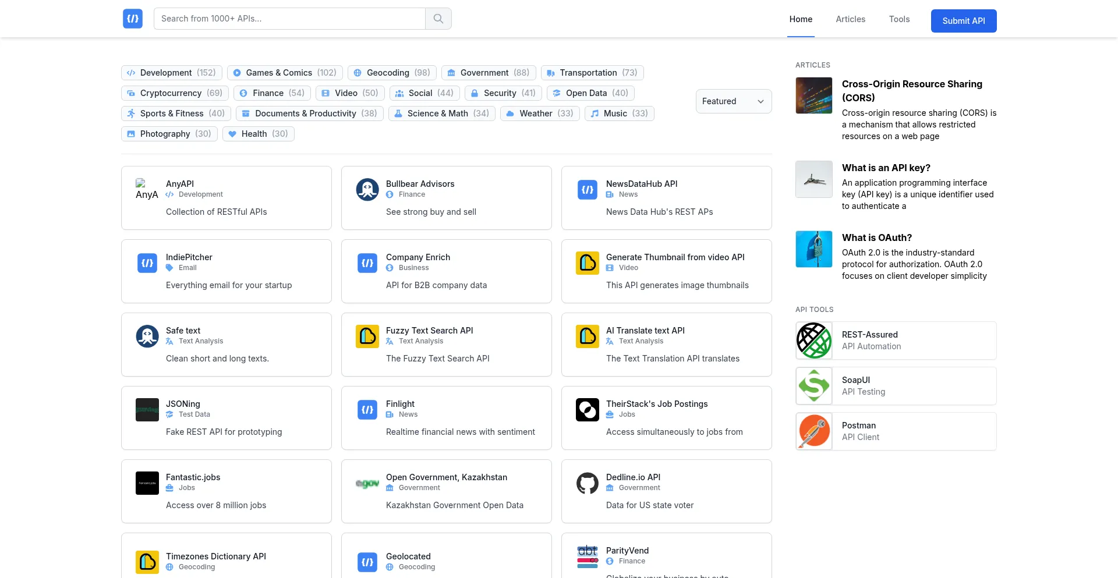1118x578 pixels.
Task: Open the JSONing API card title
Action: click(x=183, y=404)
